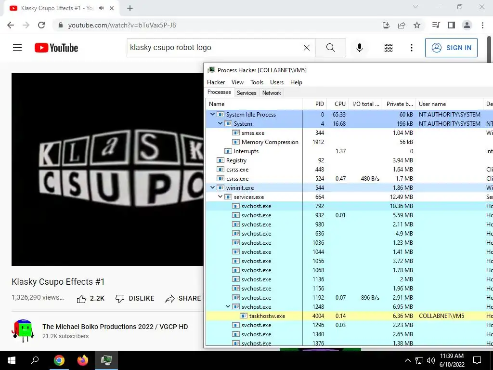Click the YouTube search magnifier button
Image resolution: width=493 pixels, height=370 pixels.
330,48
